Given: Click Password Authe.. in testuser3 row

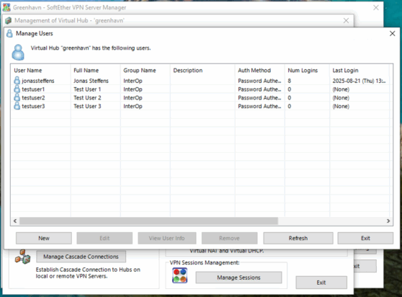Looking at the screenshot, I should pyautogui.click(x=259, y=106).
